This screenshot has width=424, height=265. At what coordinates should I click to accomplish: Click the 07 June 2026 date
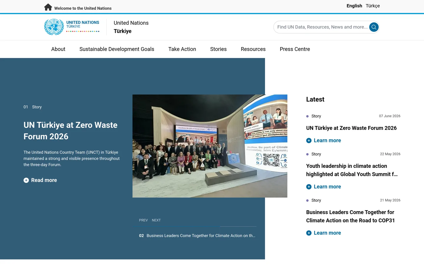pos(390,116)
